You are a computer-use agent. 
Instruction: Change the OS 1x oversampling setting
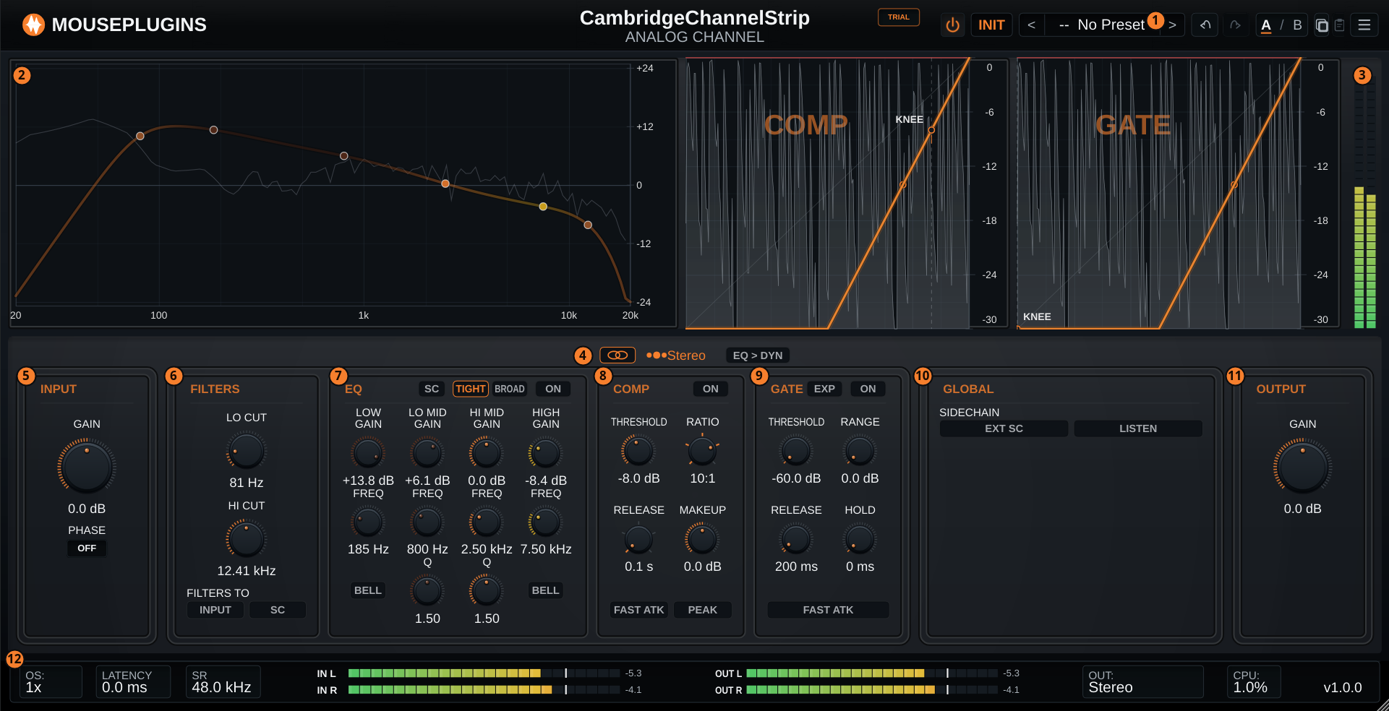click(51, 681)
